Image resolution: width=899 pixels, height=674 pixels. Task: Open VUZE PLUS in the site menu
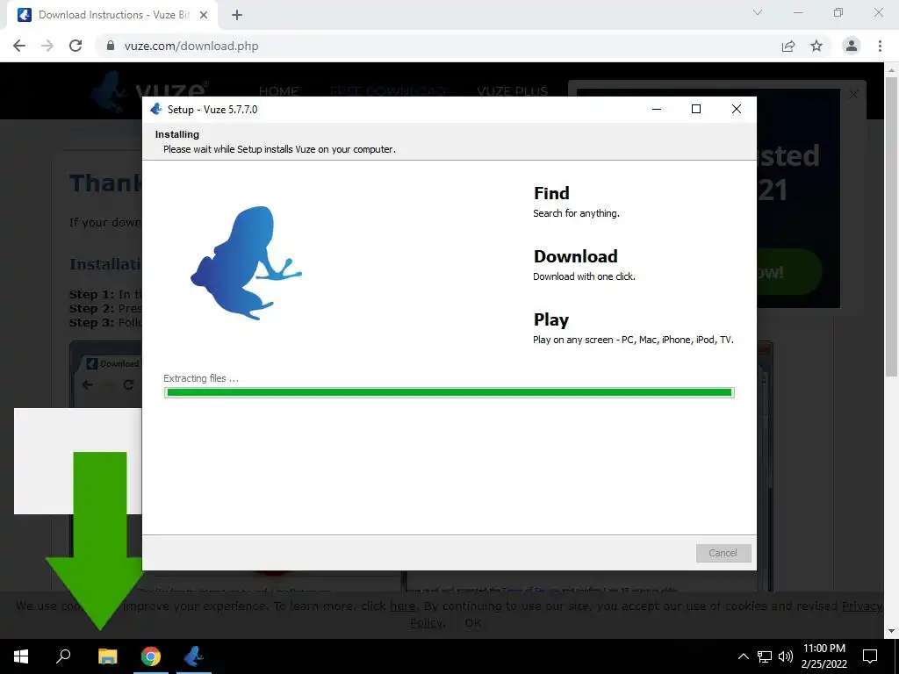coord(513,90)
